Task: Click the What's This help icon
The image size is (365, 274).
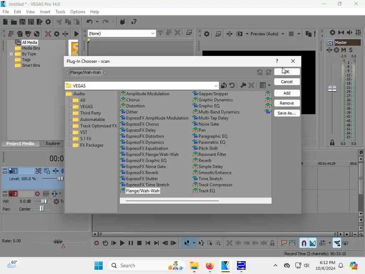Action: tap(134, 22)
